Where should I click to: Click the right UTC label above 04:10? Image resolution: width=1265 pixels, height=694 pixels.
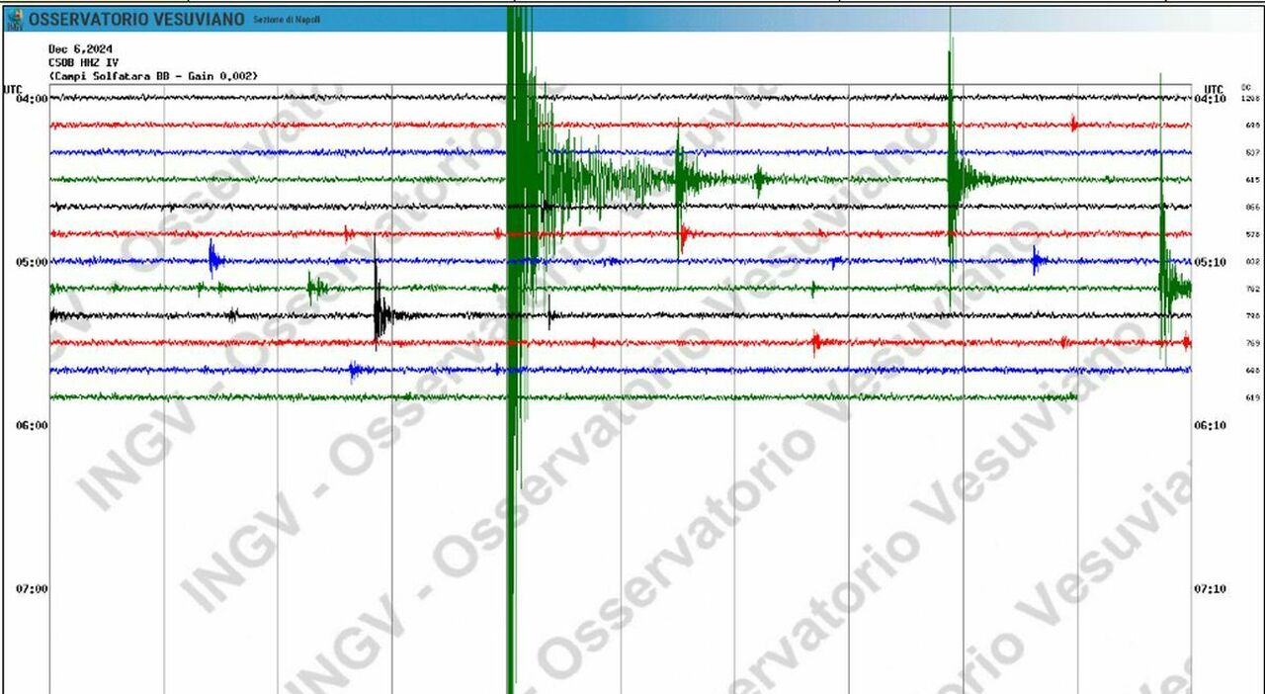pyautogui.click(x=1214, y=88)
